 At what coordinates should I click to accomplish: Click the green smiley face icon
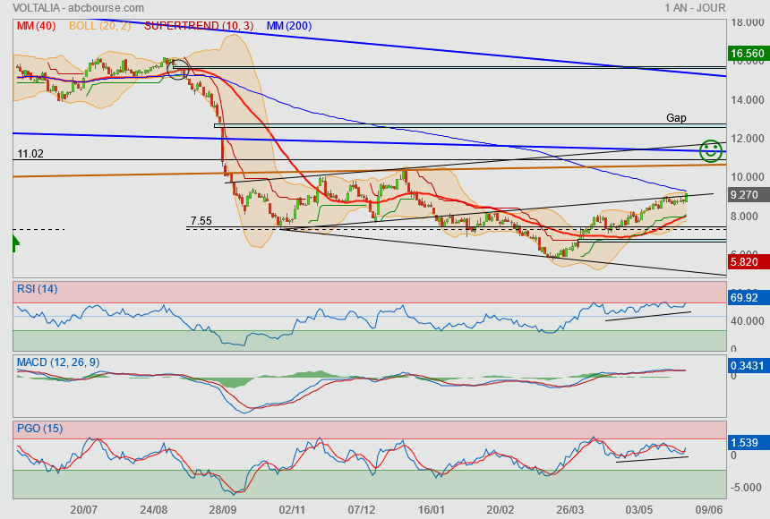click(x=711, y=150)
